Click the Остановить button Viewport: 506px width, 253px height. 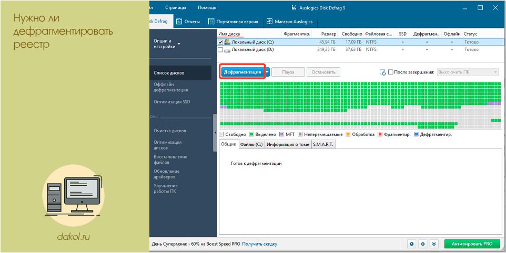[323, 72]
